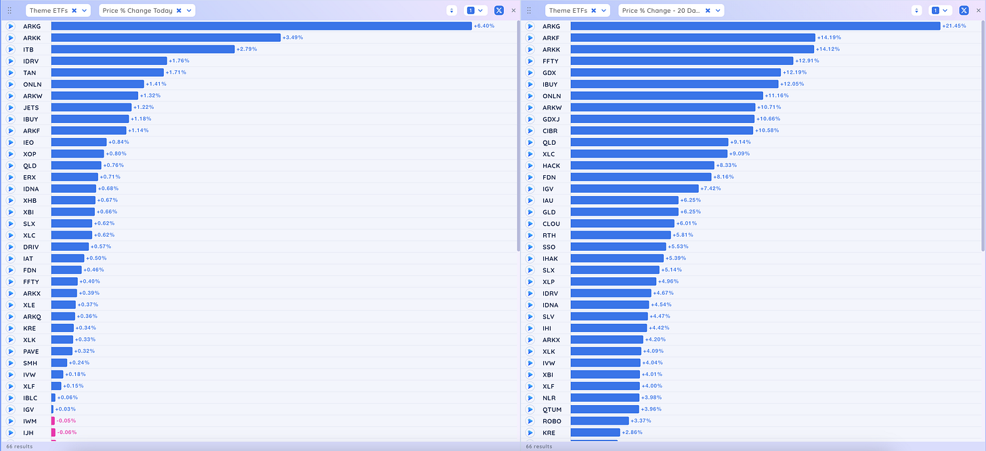Grab the drag handle of the 20 Day panel
This screenshot has width=986, height=451.
pyautogui.click(x=529, y=11)
